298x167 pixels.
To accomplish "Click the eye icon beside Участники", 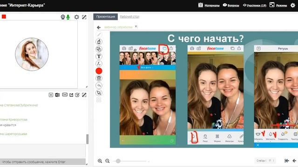I will [x=244, y=5].
